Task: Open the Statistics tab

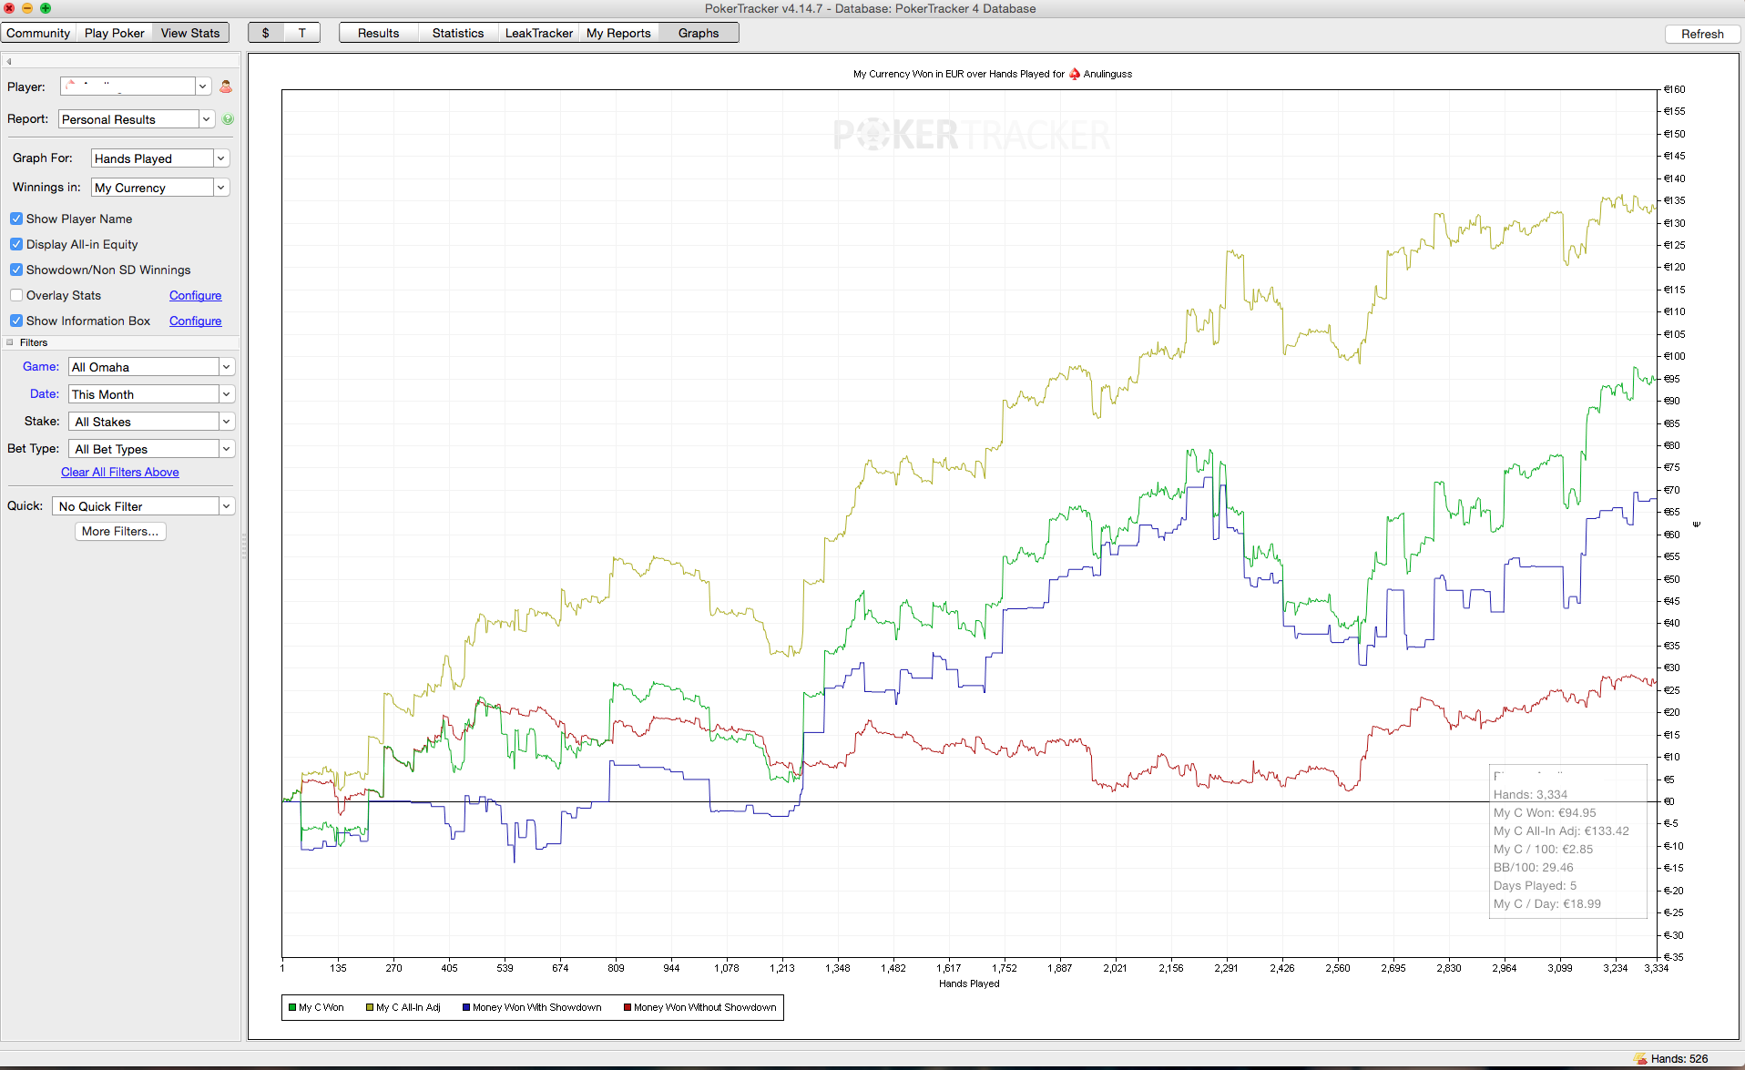Action: click(458, 33)
